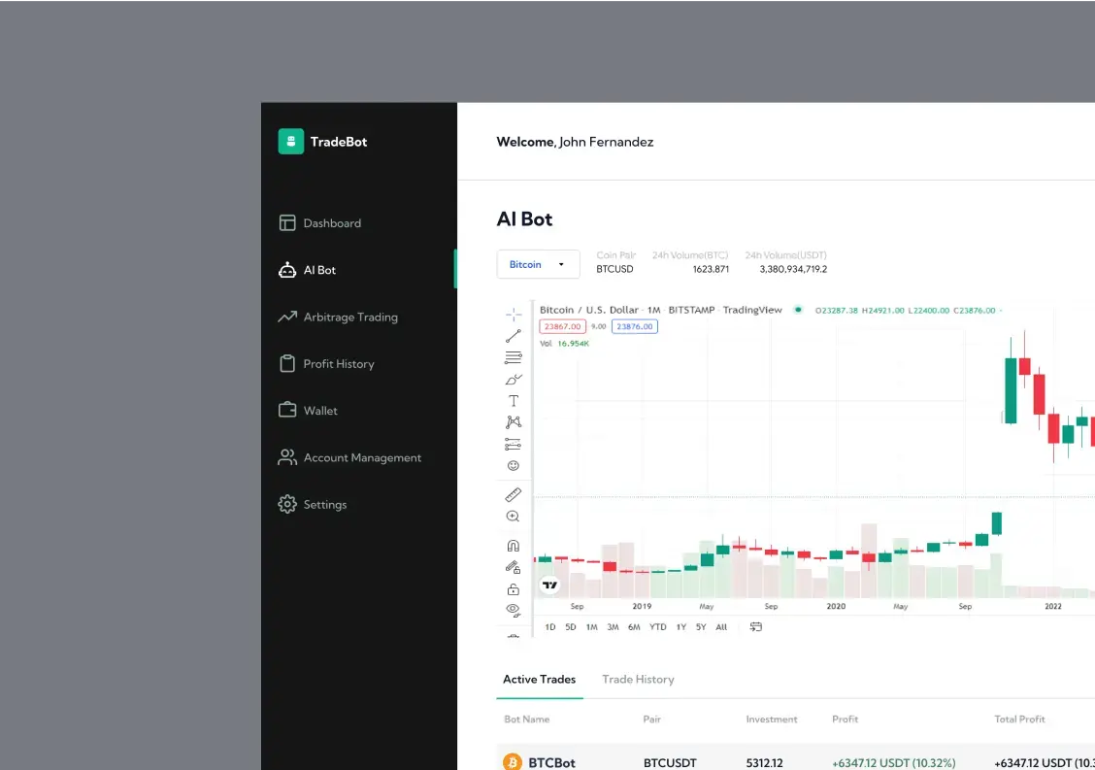Click the Profit column header

click(845, 719)
